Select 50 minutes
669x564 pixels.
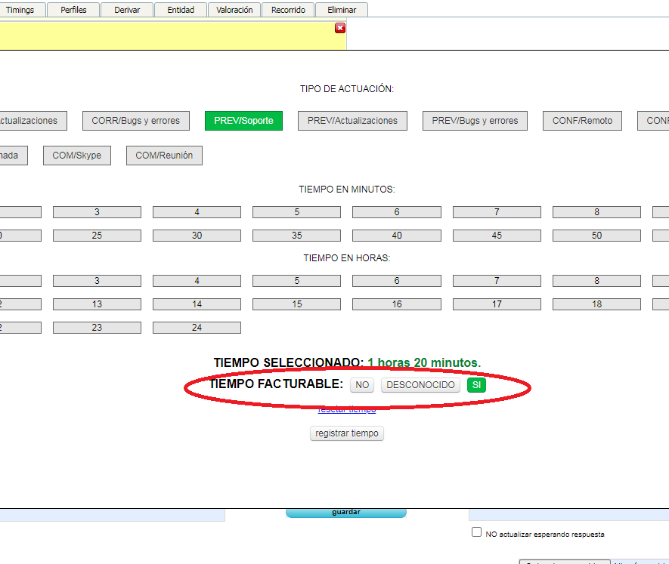pos(597,236)
